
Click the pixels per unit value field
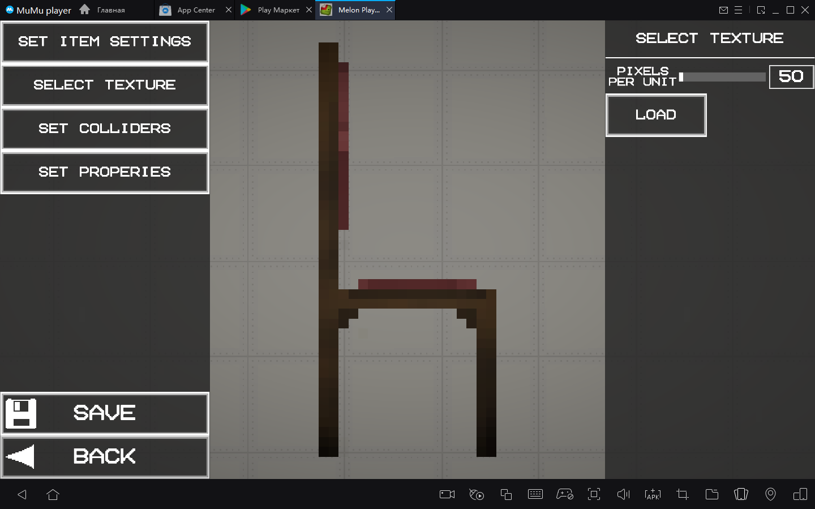(791, 77)
